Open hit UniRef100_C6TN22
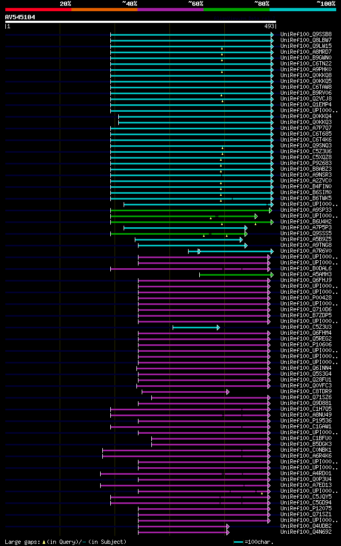This screenshot has width=341, height=546. pos(306,64)
